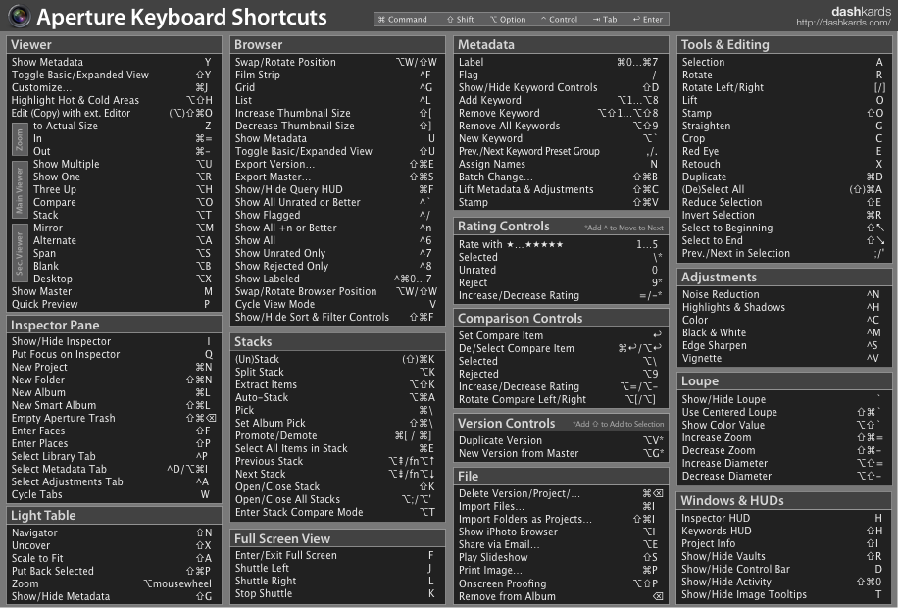Select the "Show Rejected Only" row
Image resolution: width=898 pixels, height=608 pixels.
click(335, 266)
